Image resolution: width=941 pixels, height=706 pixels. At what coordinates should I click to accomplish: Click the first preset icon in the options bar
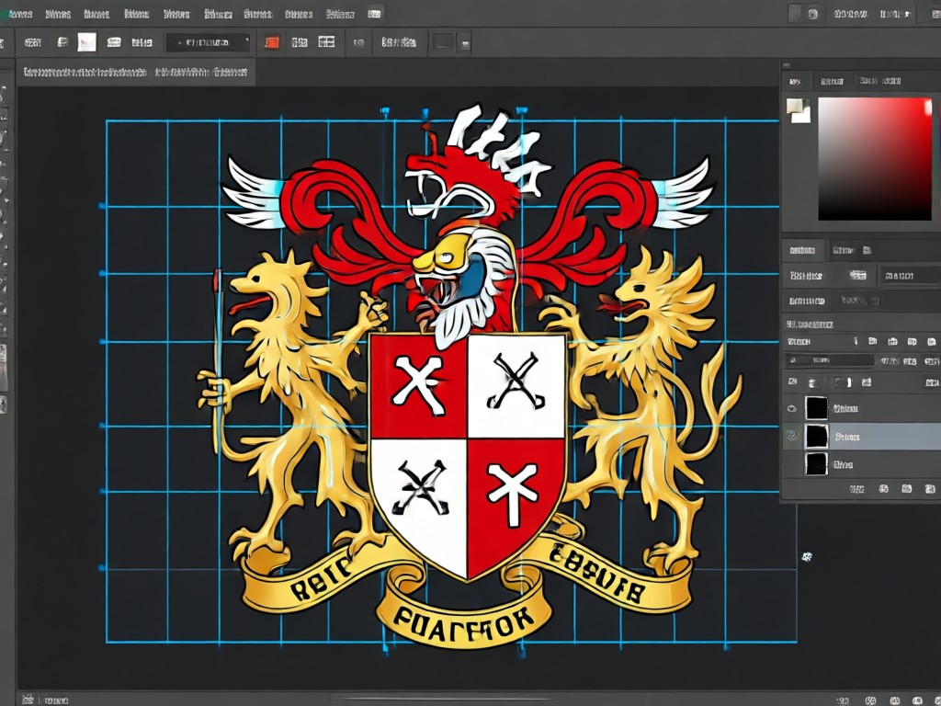point(32,42)
